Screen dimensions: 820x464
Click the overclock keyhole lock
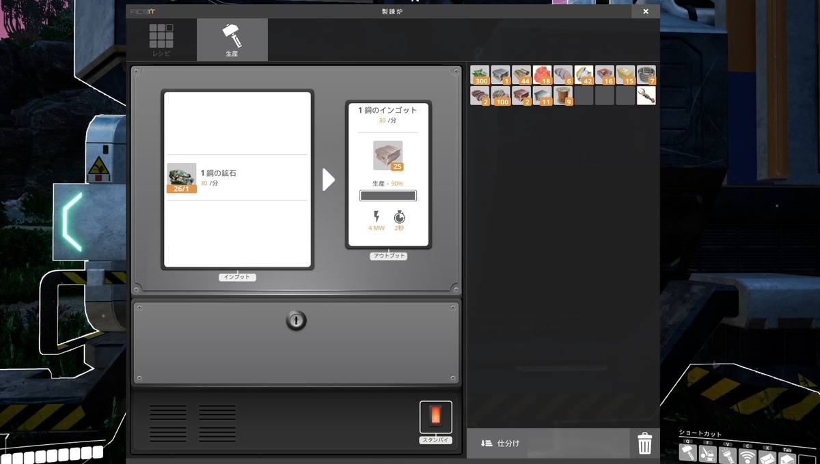[x=296, y=320]
